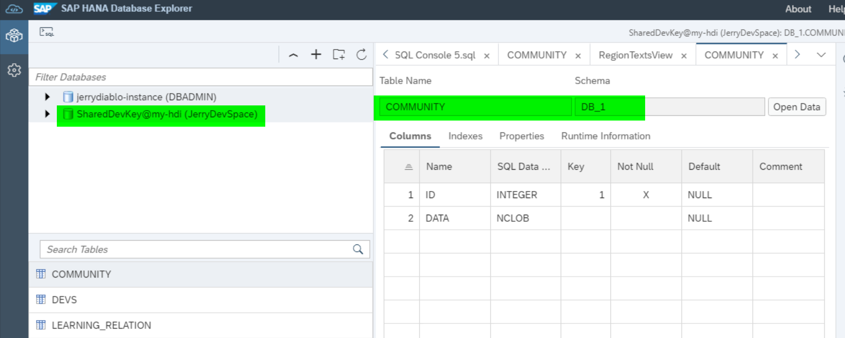Select the DATA column row cell
The height and width of the screenshot is (338, 845).
[x=455, y=218]
